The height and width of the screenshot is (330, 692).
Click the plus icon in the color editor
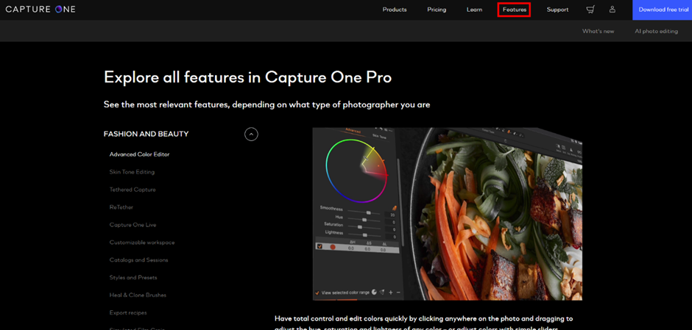(x=391, y=293)
